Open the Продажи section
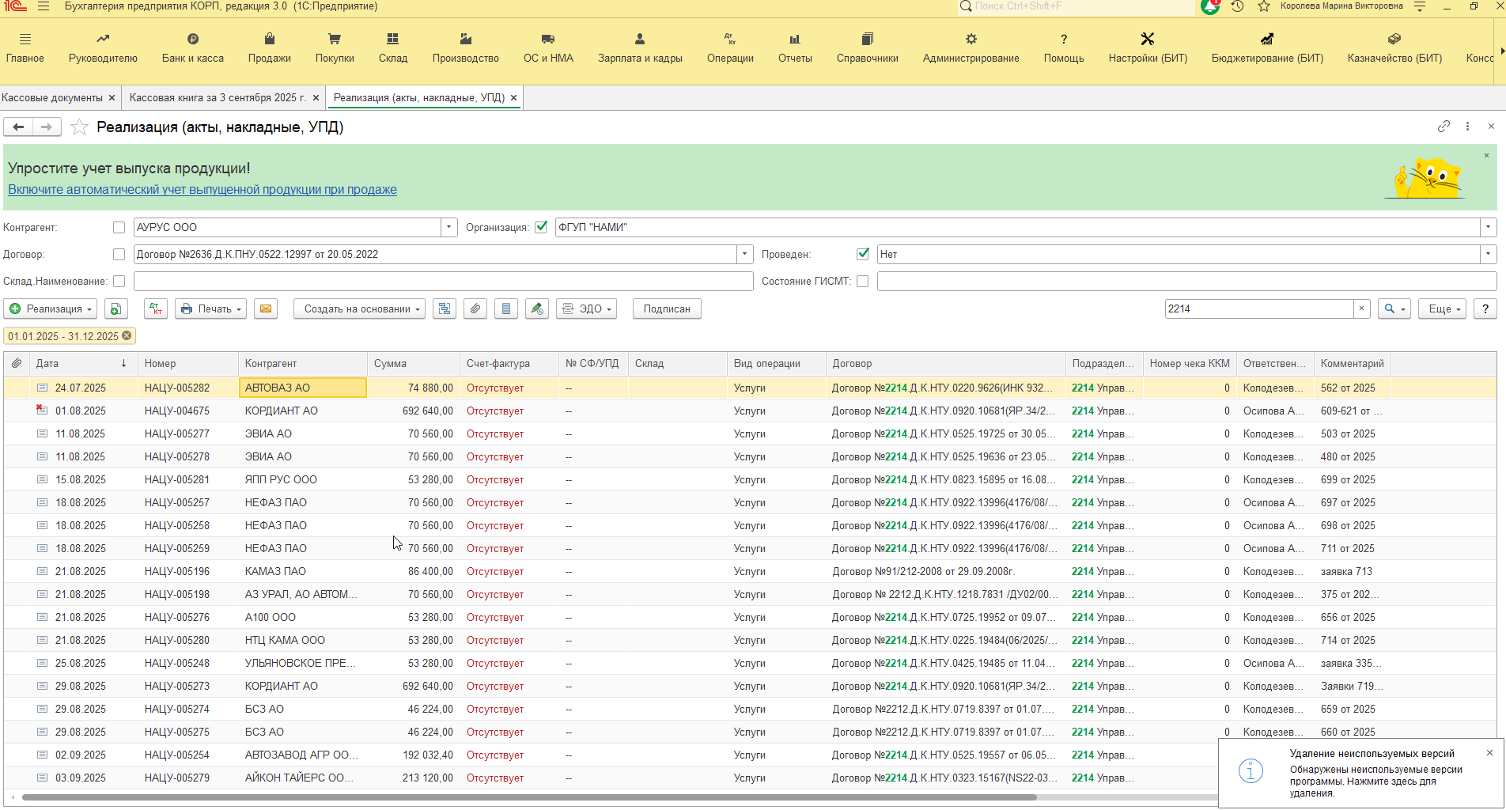 point(270,48)
